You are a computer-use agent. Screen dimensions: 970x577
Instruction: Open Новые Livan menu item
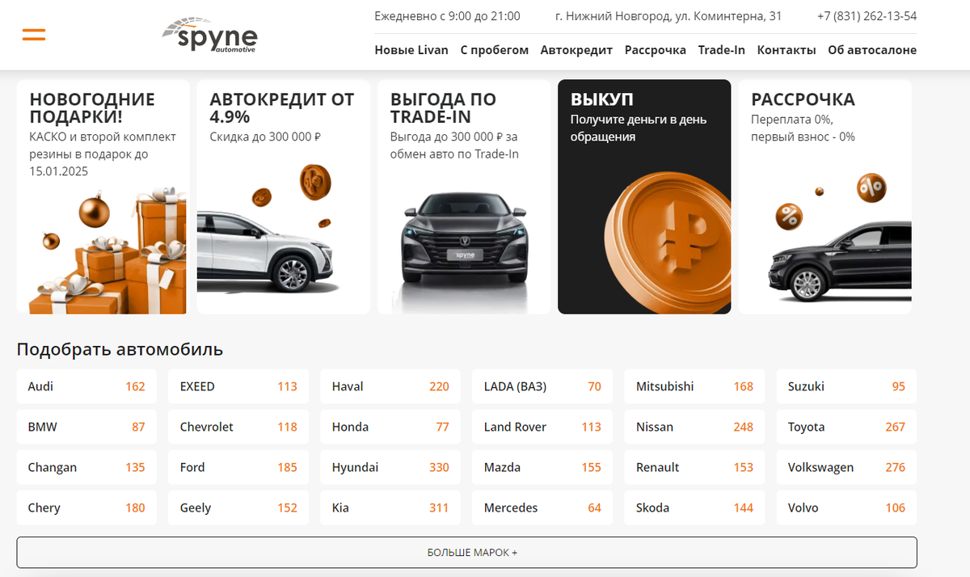pos(411,50)
